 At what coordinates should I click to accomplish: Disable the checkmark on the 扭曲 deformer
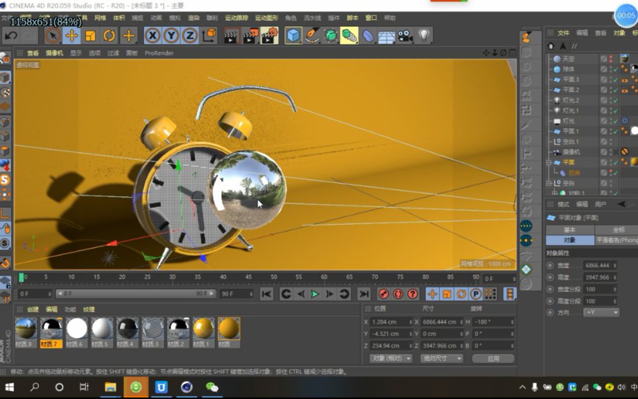[x=614, y=172]
